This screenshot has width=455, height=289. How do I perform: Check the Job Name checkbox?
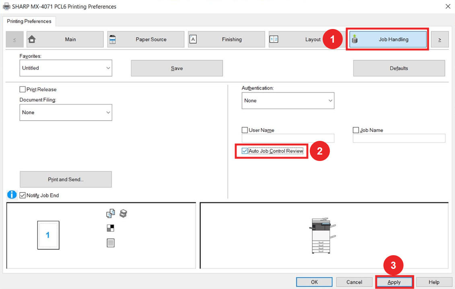pos(356,130)
